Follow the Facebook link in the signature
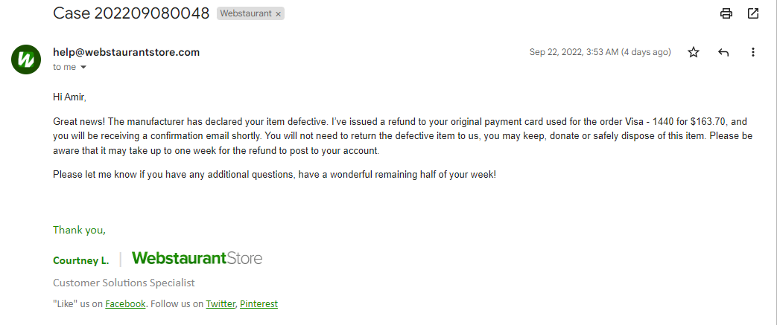 (125, 303)
